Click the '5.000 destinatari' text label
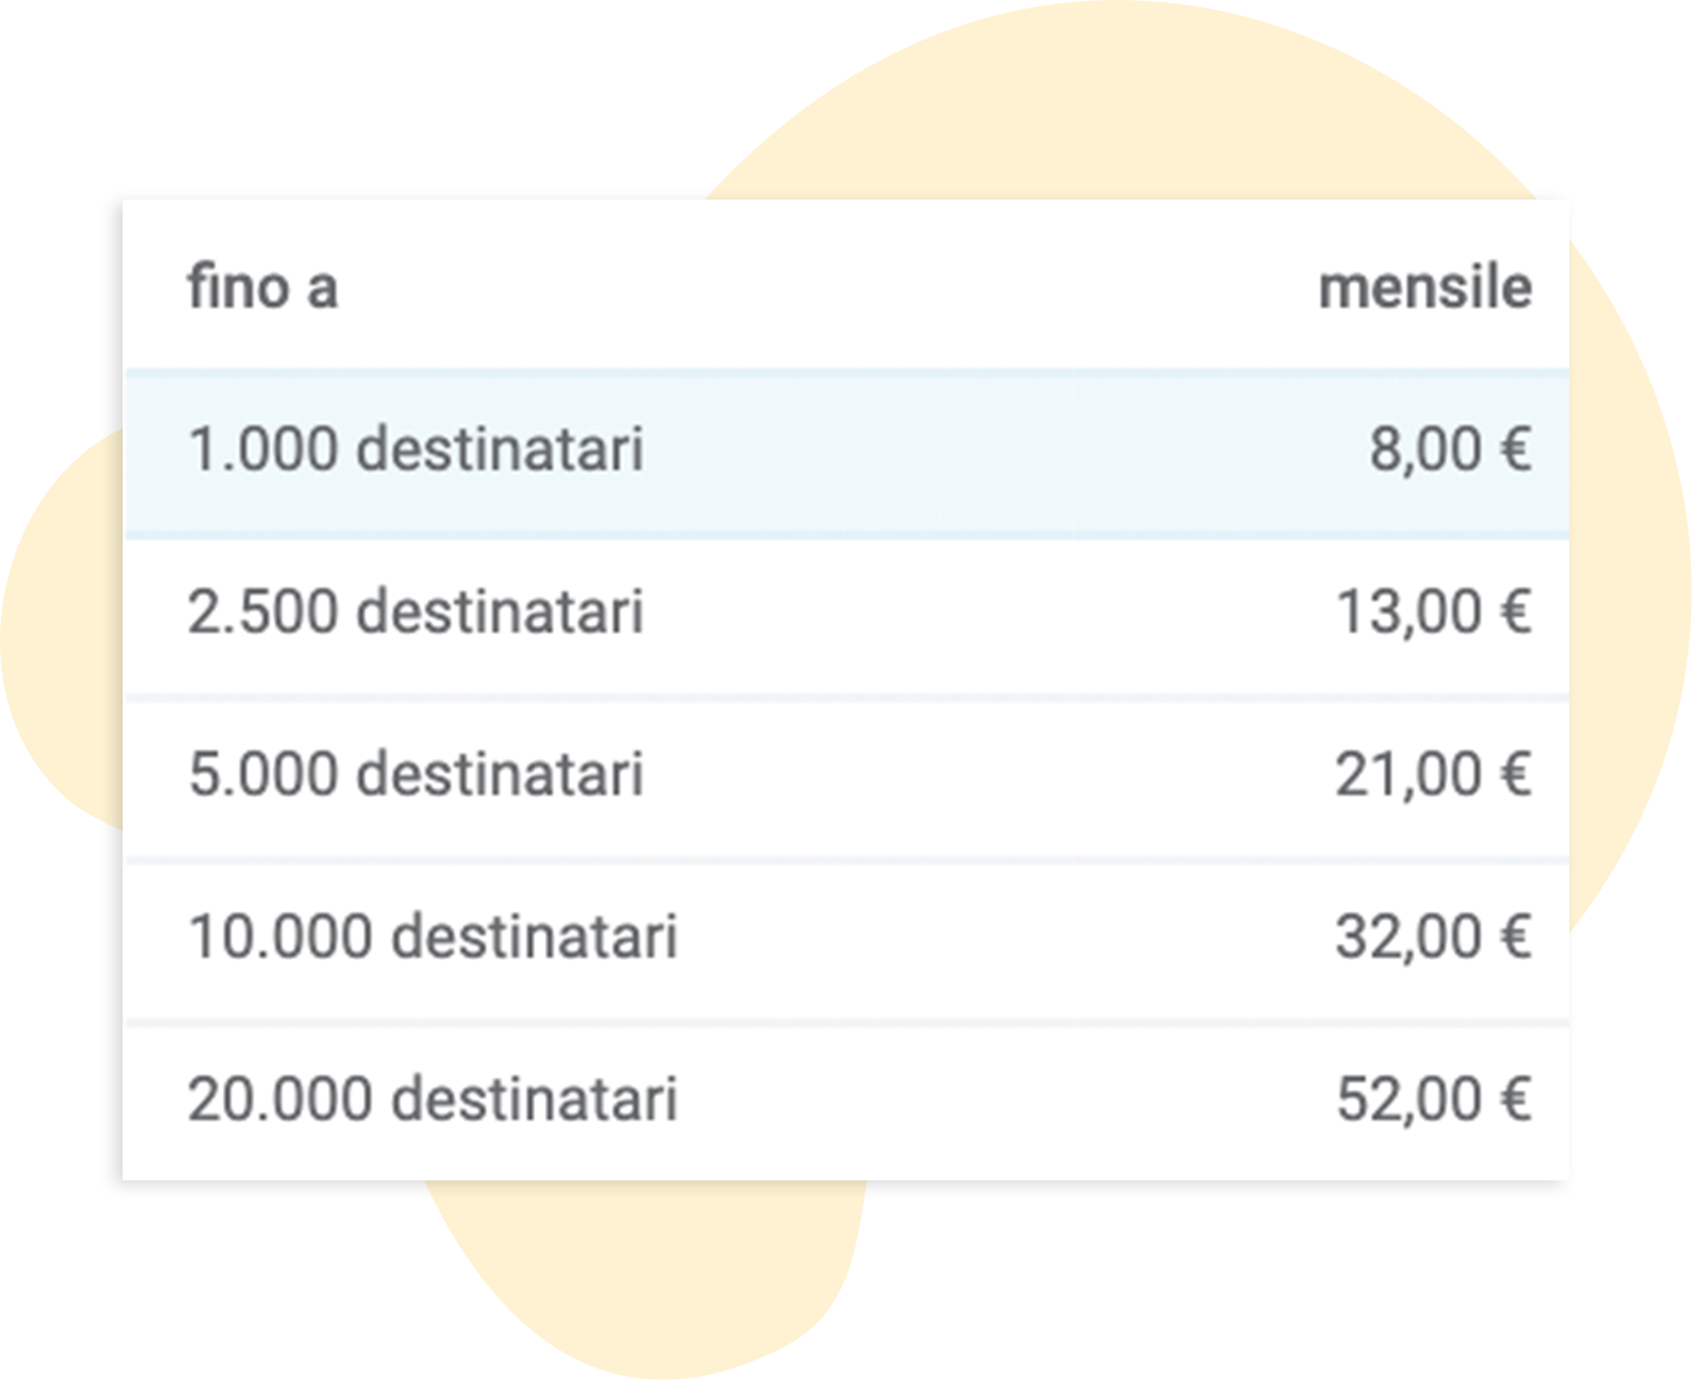 pyautogui.click(x=415, y=774)
